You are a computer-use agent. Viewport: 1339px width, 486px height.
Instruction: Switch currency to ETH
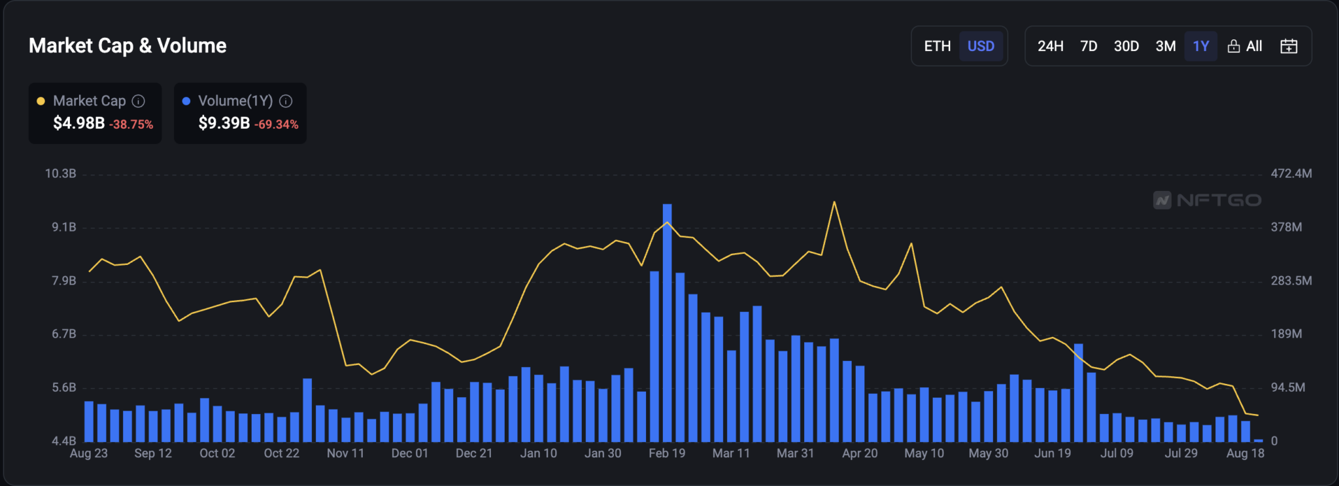(x=937, y=46)
